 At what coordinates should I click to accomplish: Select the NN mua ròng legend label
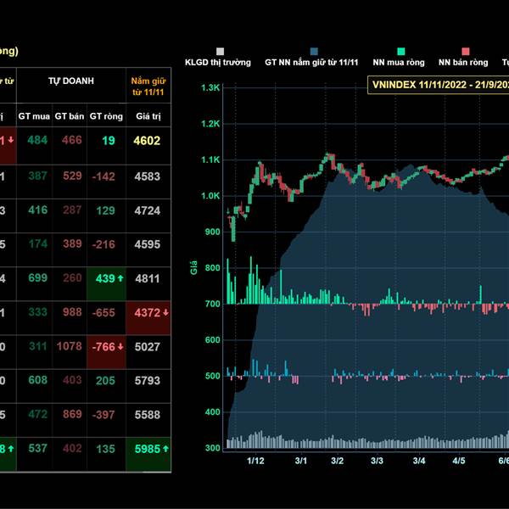pyautogui.click(x=399, y=62)
